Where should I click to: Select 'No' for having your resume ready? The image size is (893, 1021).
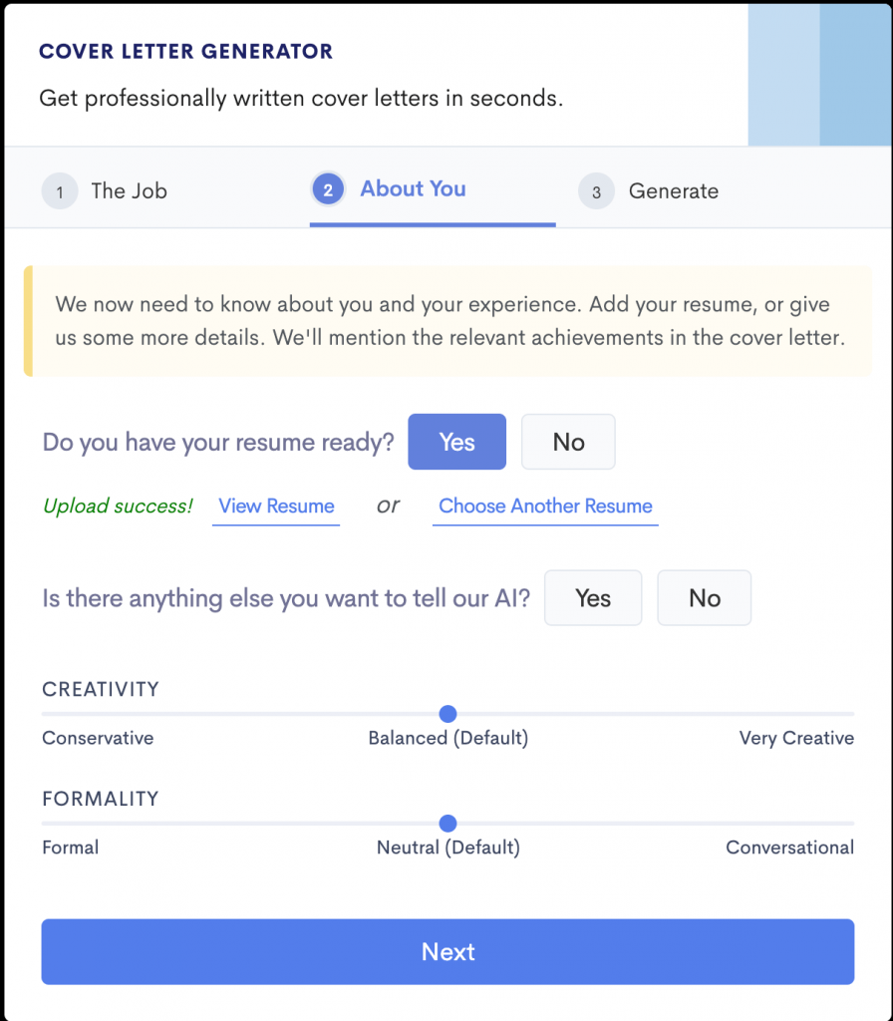pyautogui.click(x=568, y=441)
